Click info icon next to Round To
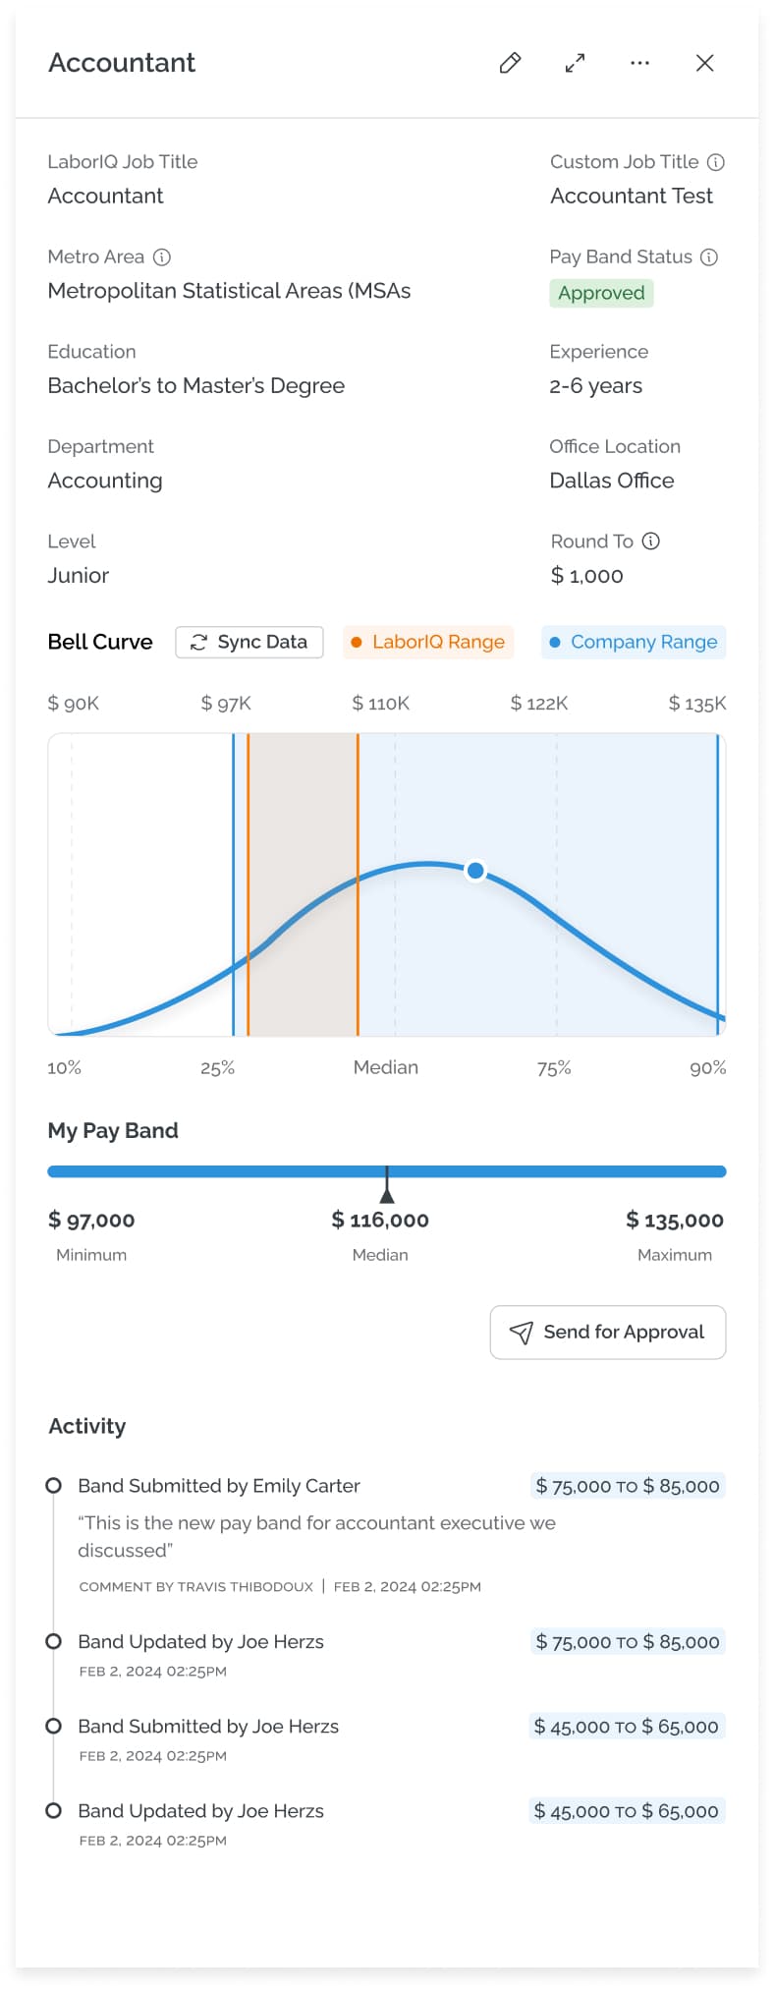774x1991 pixels. pos(651,541)
